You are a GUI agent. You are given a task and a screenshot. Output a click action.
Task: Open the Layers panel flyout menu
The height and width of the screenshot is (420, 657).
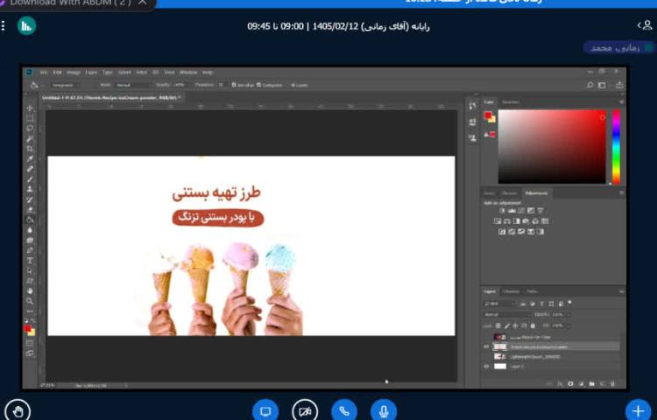pos(622,291)
